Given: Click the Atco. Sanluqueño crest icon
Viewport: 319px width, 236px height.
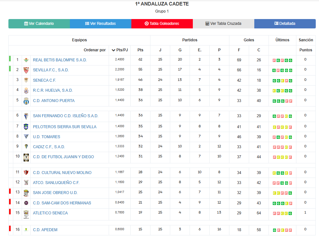Looking at the screenshot, I should (x=26, y=182).
